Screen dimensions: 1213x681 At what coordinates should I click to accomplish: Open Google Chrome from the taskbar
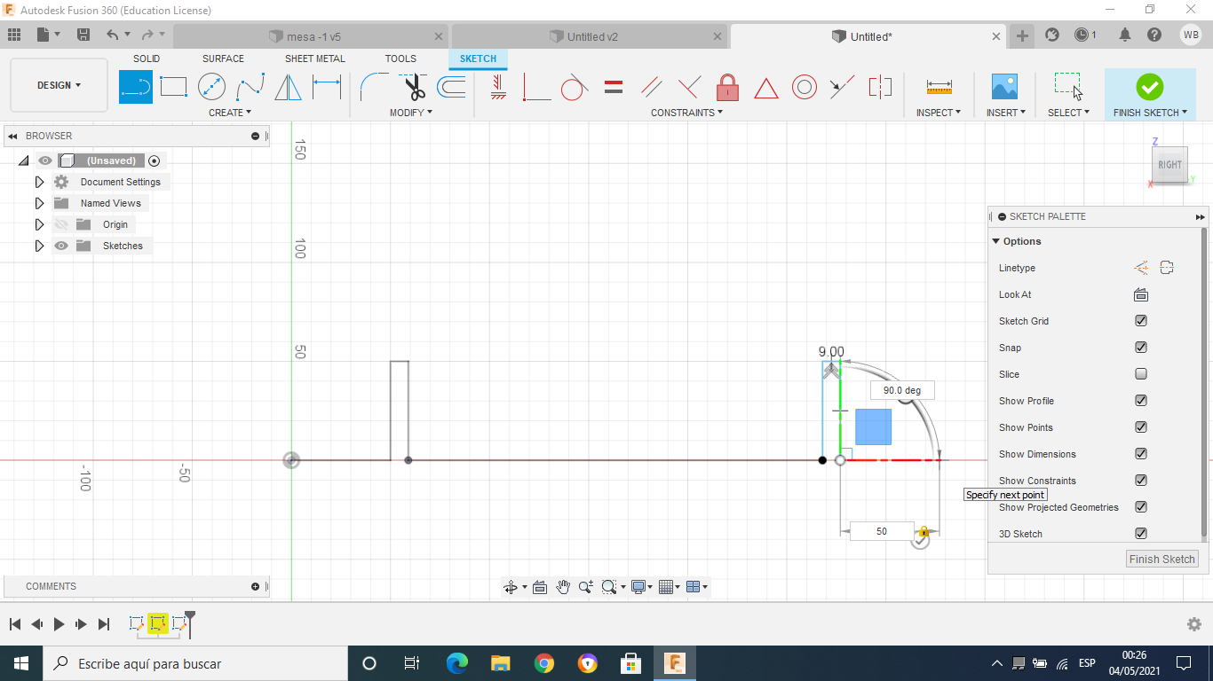click(544, 663)
